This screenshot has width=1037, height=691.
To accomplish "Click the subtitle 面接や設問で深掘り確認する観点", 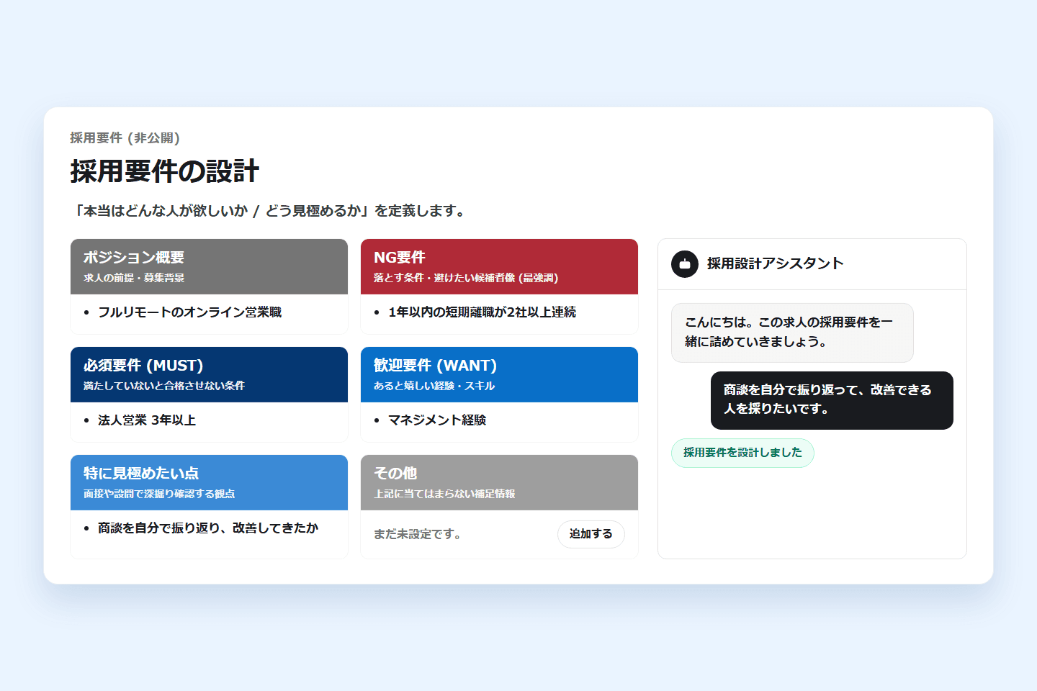I will 159,494.
